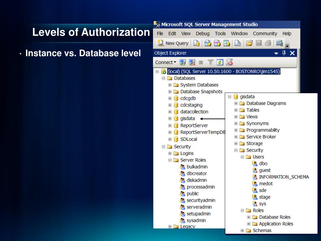Viewport: 321px width, 241px height.
Task: Select the (local) SQL Server node
Action: (x=224, y=71)
